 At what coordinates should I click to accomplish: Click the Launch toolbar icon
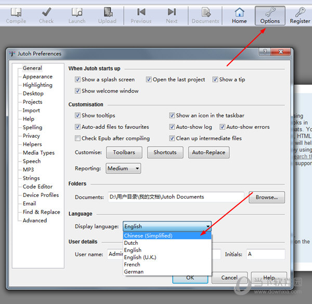pyautogui.click(x=77, y=16)
